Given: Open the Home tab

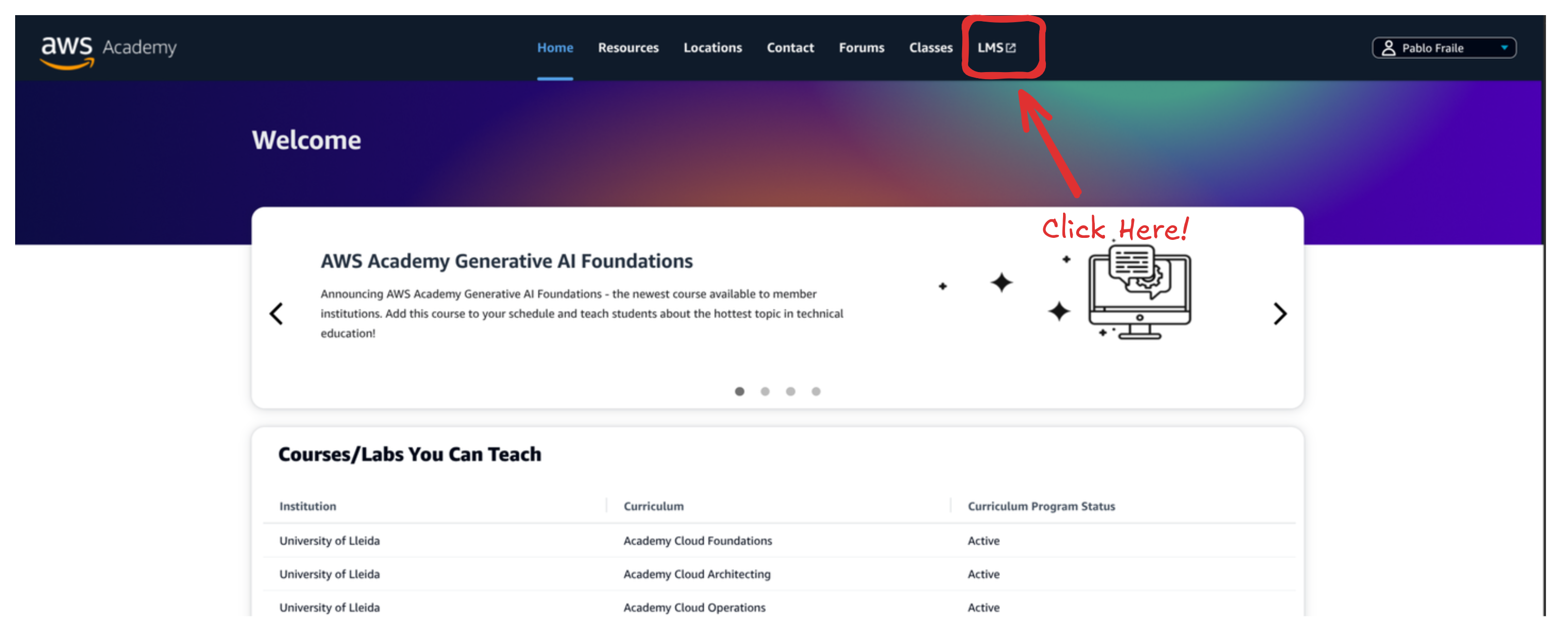Looking at the screenshot, I should point(554,48).
